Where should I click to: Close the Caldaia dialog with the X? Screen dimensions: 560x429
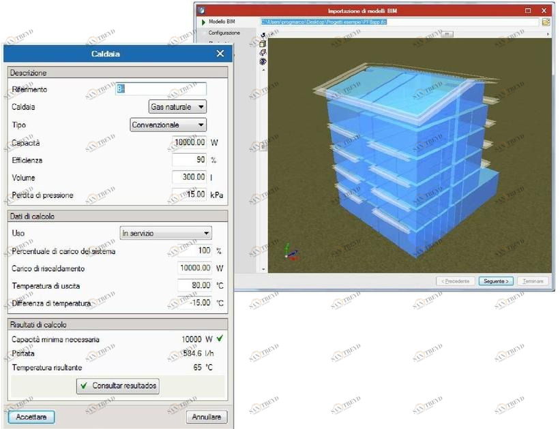[220, 54]
